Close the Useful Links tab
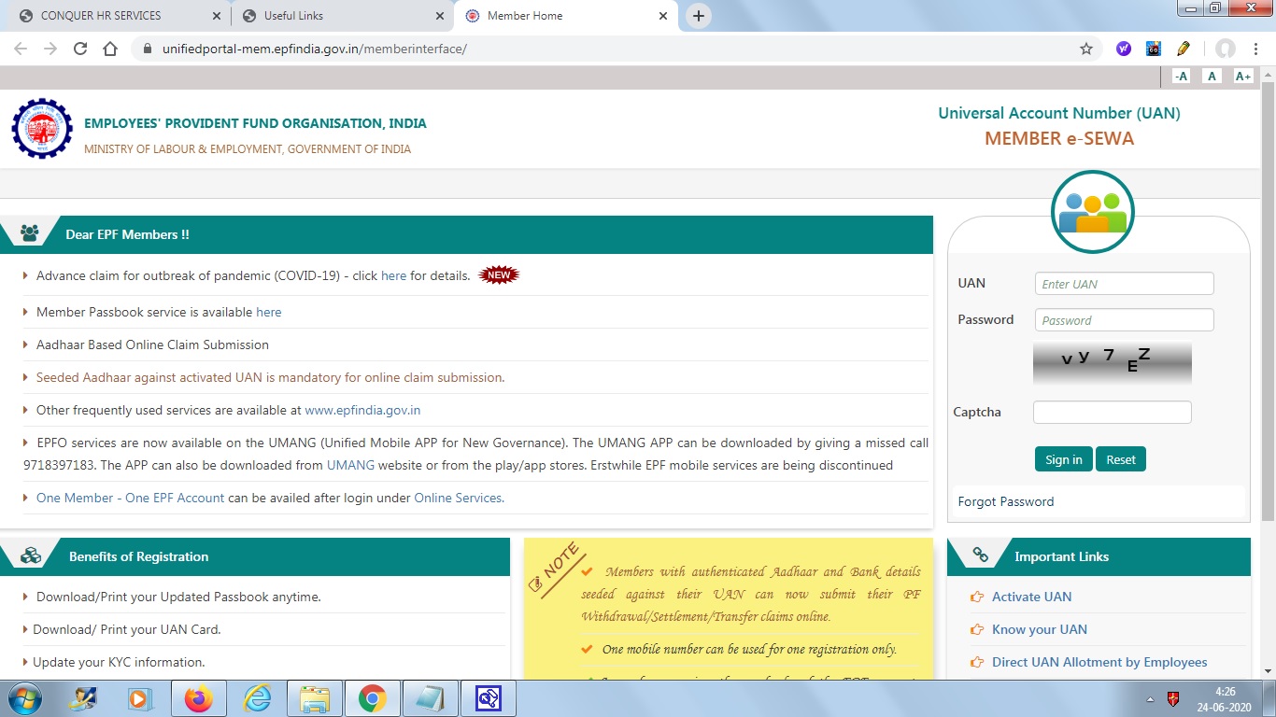 pos(439,16)
